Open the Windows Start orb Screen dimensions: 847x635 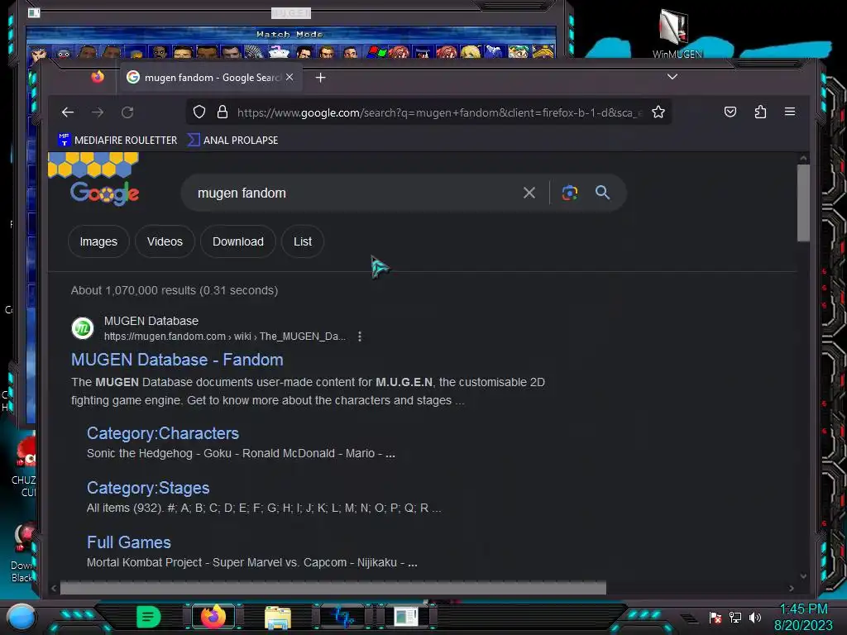click(x=22, y=617)
